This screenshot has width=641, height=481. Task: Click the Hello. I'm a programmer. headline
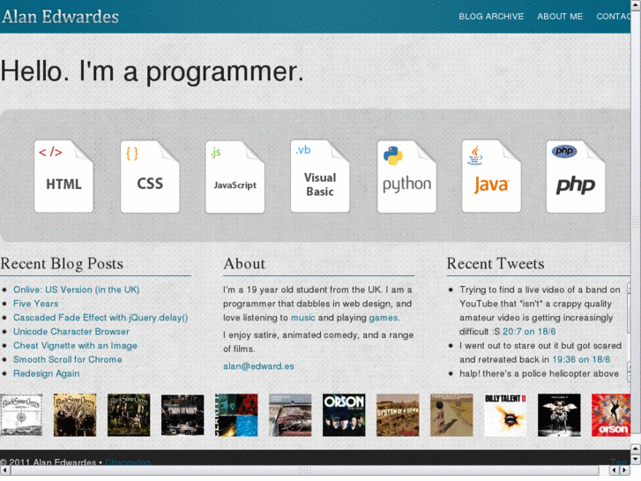pos(152,71)
